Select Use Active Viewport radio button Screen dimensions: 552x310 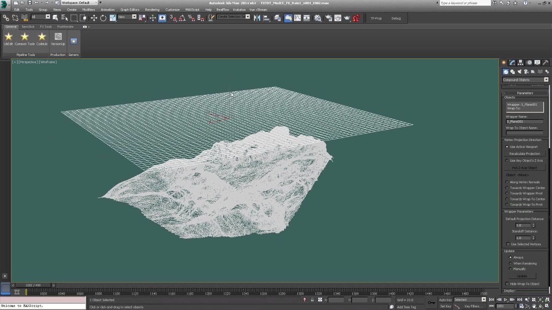click(x=507, y=147)
